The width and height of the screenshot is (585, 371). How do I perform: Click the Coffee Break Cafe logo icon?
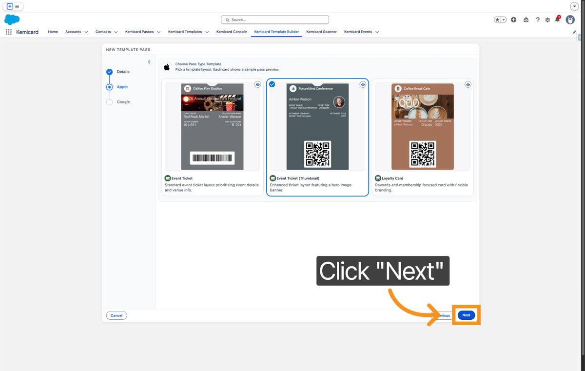(398, 89)
